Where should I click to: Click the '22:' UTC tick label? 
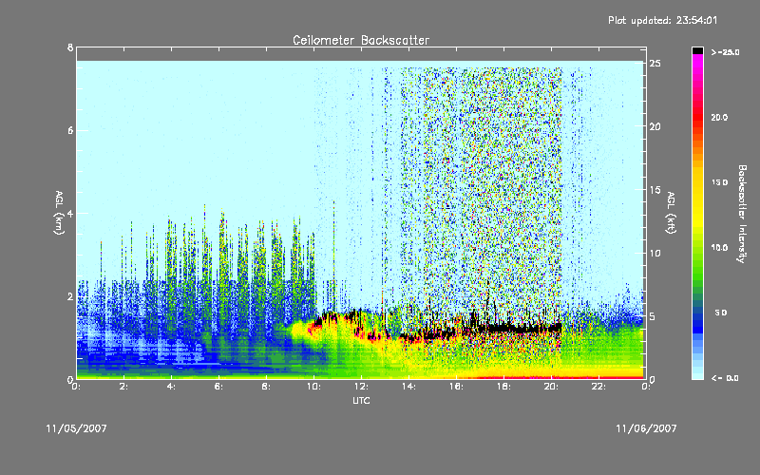coord(598,387)
